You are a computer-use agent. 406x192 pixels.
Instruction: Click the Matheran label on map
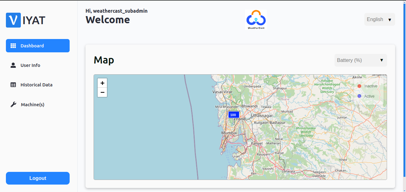click(273, 143)
